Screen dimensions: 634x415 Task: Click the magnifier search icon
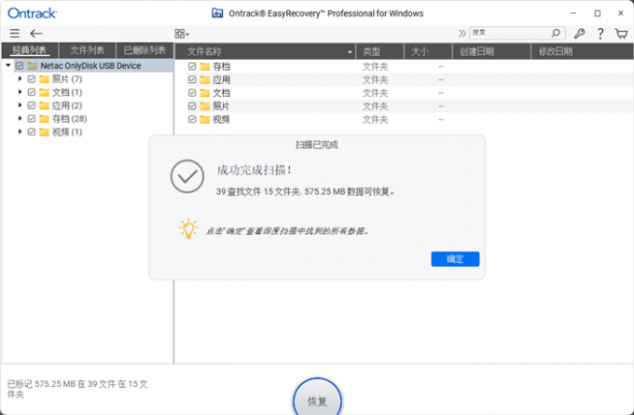tap(556, 33)
